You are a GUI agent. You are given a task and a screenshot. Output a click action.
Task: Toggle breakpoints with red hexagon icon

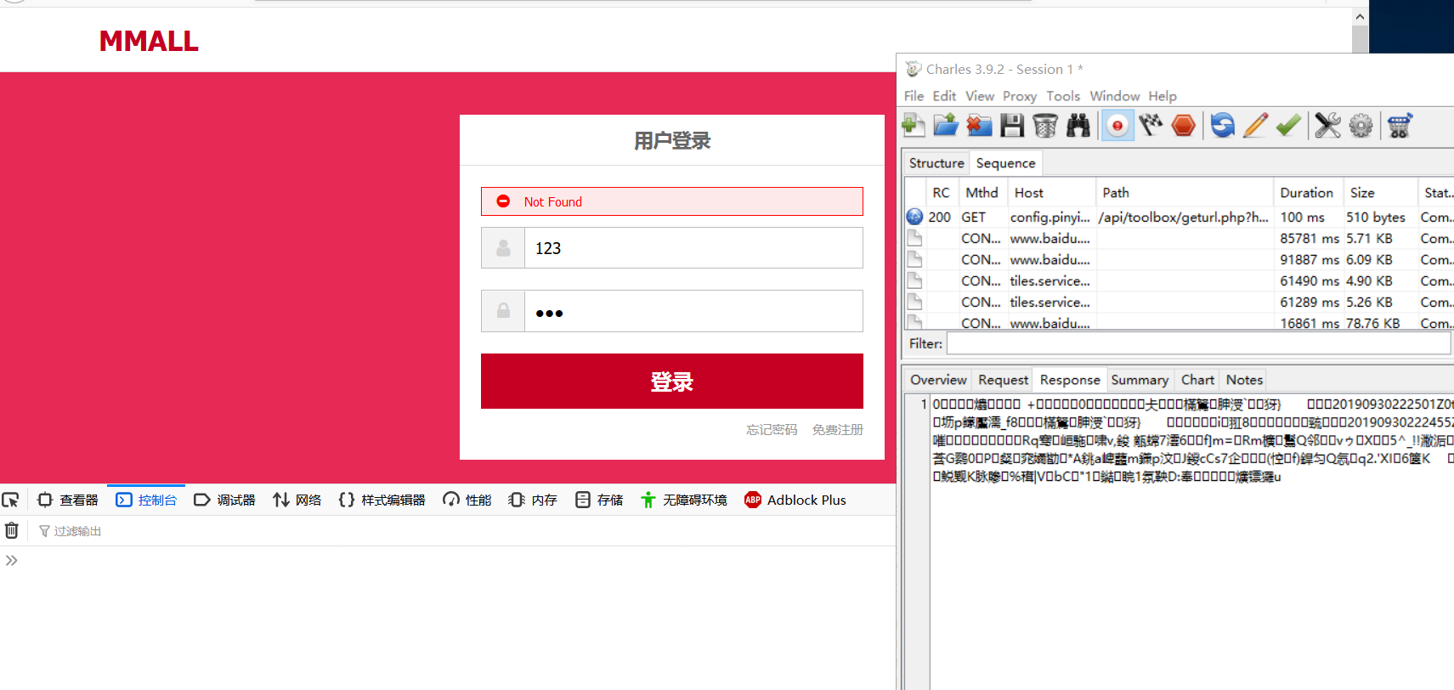(x=1184, y=126)
